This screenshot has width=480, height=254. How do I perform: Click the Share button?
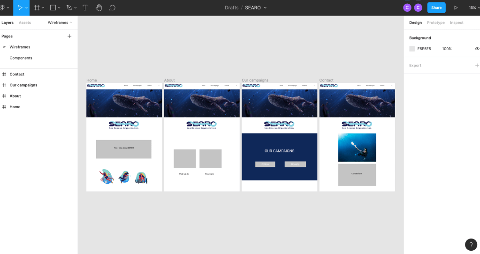click(x=436, y=8)
